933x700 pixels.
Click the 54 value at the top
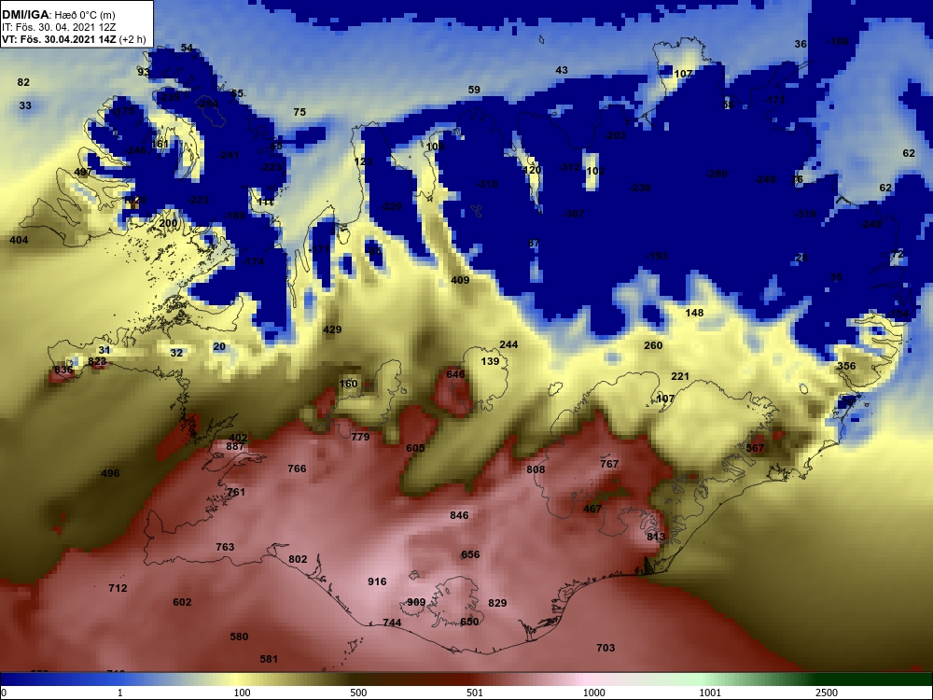pos(187,49)
